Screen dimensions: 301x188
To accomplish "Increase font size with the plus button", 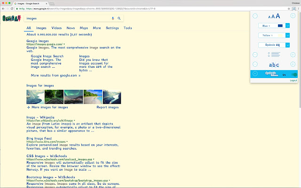I will tap(293, 16).
